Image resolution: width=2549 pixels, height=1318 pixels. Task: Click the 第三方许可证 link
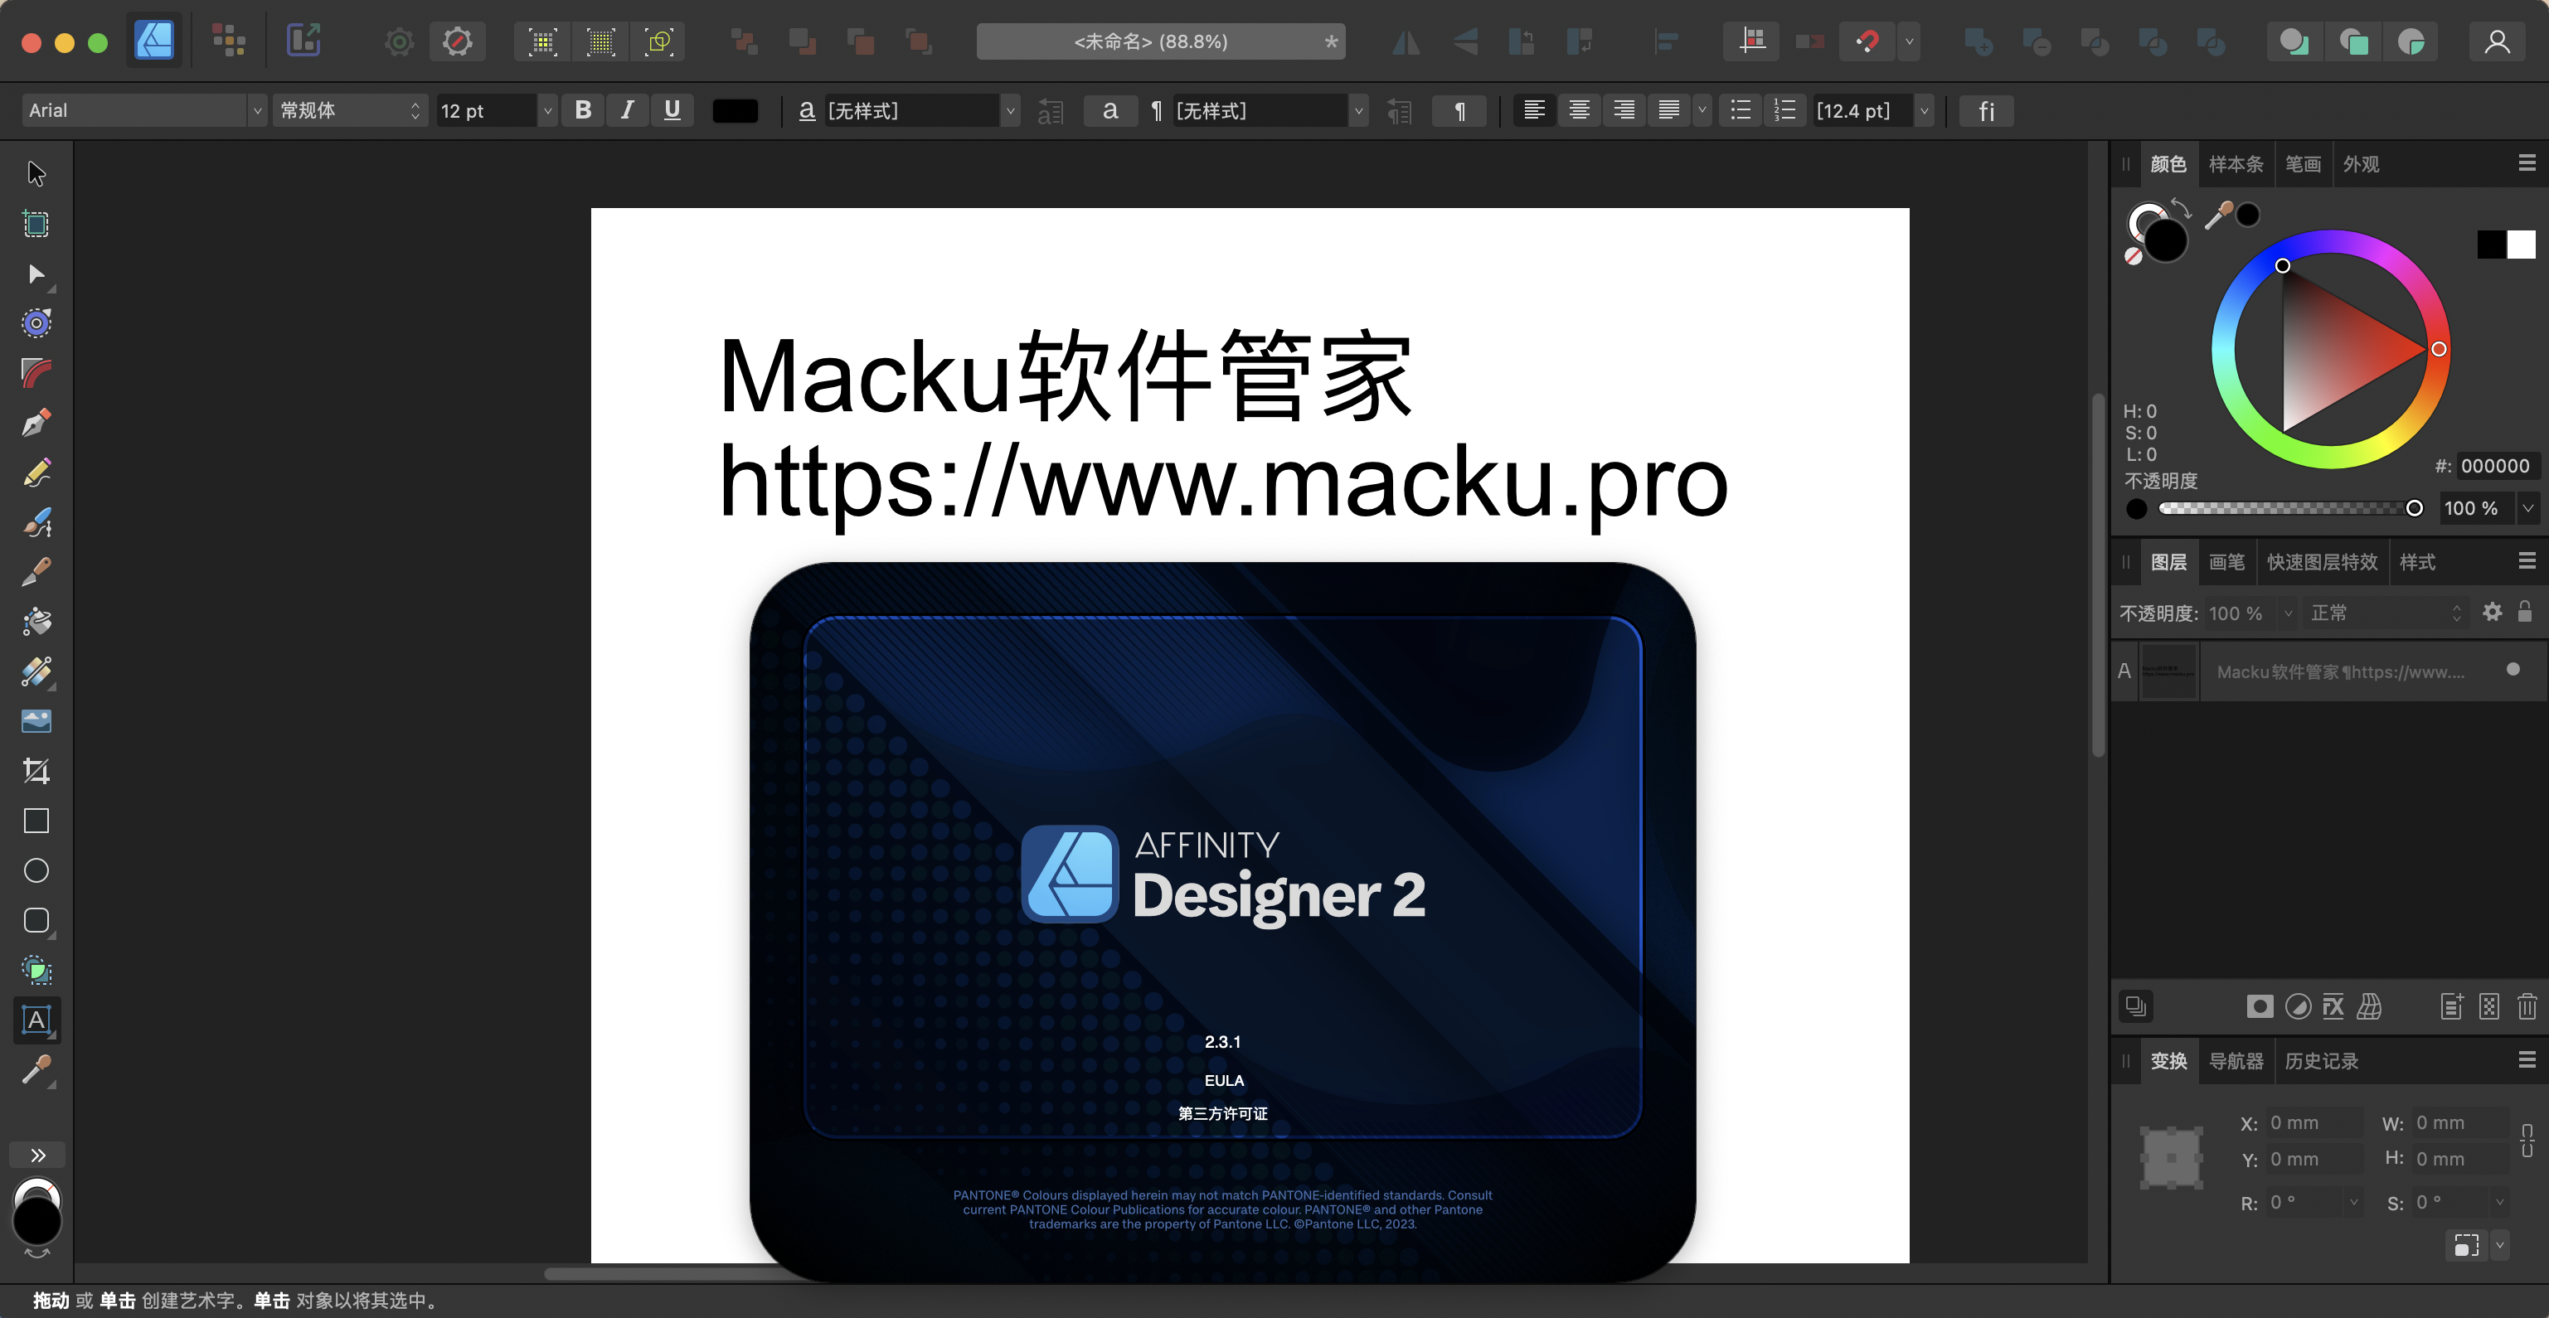1223,1113
